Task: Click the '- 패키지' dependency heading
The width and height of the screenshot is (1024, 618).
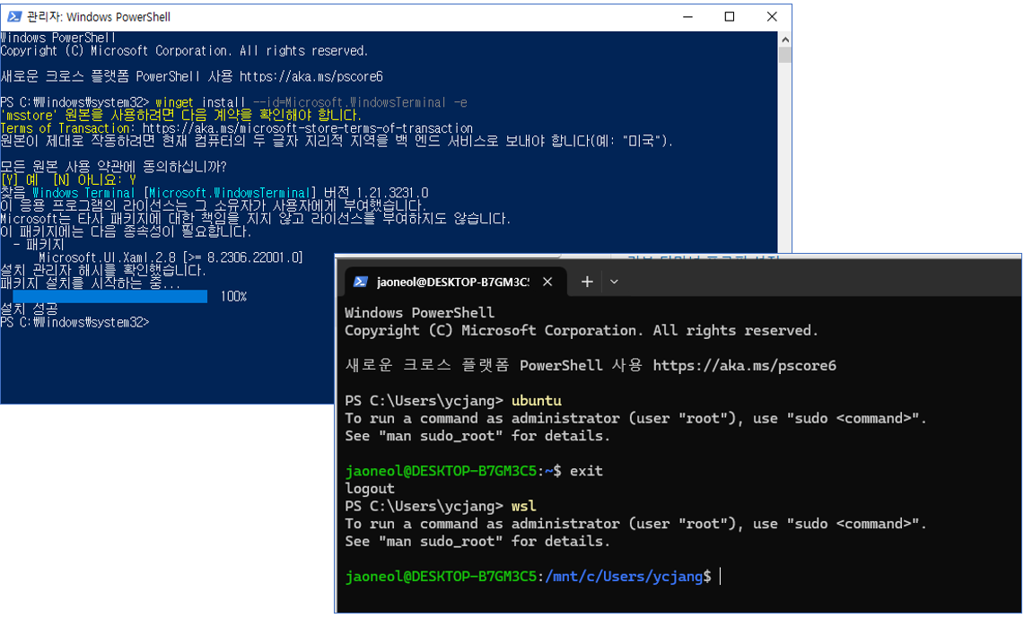Action: click(x=39, y=245)
